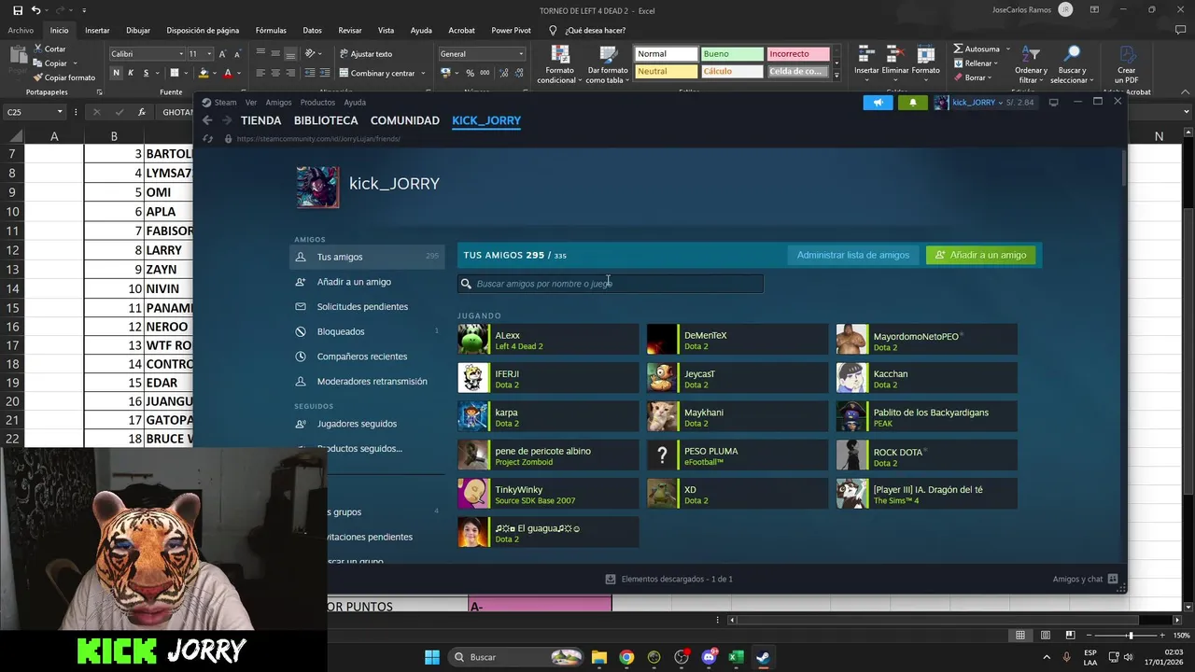The width and height of the screenshot is (1195, 672).
Task: Click Copiar formato paintbrush in Excel
Action: (x=38, y=77)
